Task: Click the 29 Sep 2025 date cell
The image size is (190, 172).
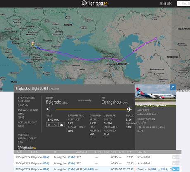Action: (x=23, y=157)
